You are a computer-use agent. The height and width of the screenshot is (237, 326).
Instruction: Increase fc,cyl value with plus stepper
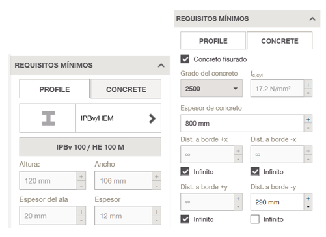[x=308, y=85]
